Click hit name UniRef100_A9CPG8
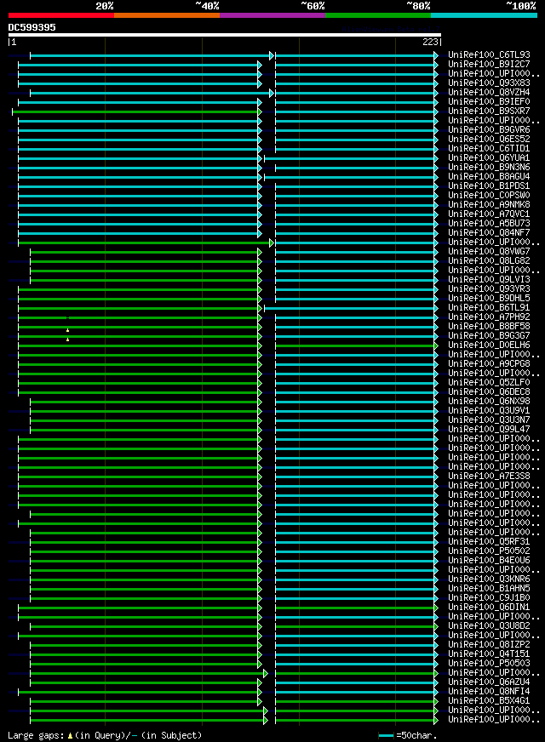Viewport: 545px width, 742px height. [489, 364]
